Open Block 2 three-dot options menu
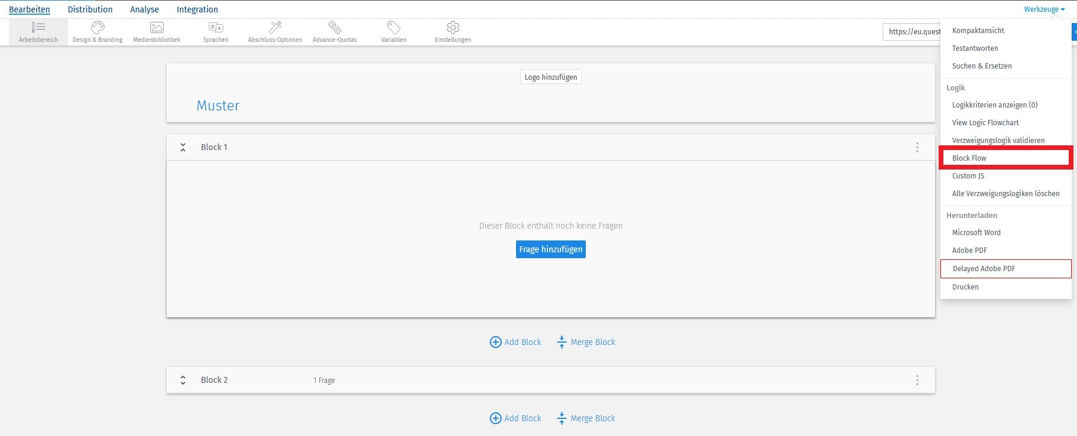The height and width of the screenshot is (436, 1077). point(917,380)
